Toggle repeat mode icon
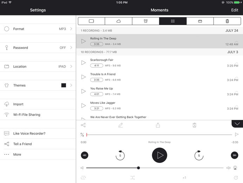This screenshot has height=183, width=243. coord(83,178)
